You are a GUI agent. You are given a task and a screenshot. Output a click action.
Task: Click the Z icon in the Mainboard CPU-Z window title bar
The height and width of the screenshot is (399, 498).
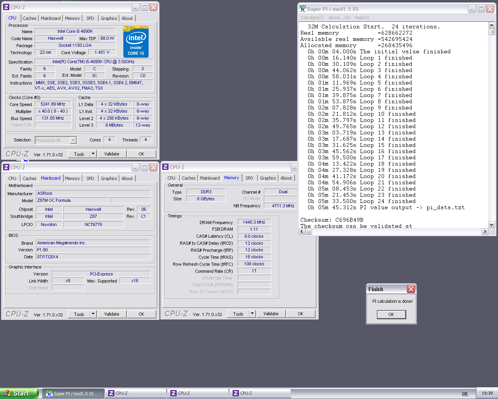[x=6, y=167]
